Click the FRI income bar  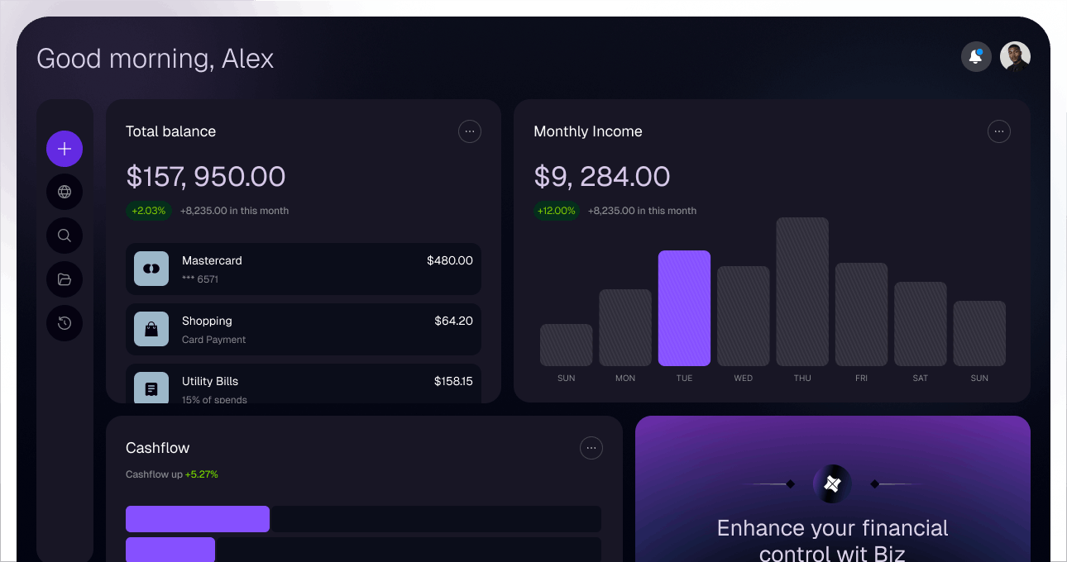click(x=861, y=314)
